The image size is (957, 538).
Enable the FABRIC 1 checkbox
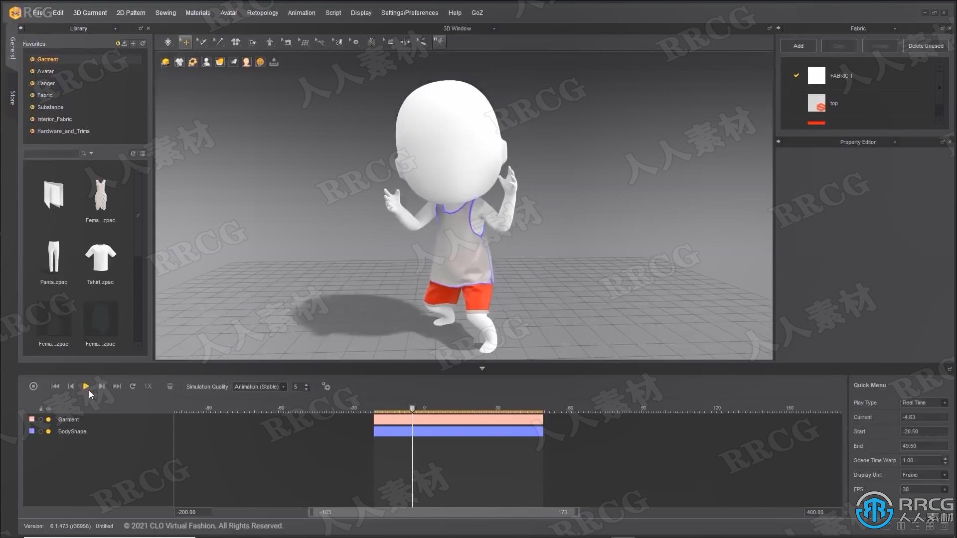coord(797,75)
